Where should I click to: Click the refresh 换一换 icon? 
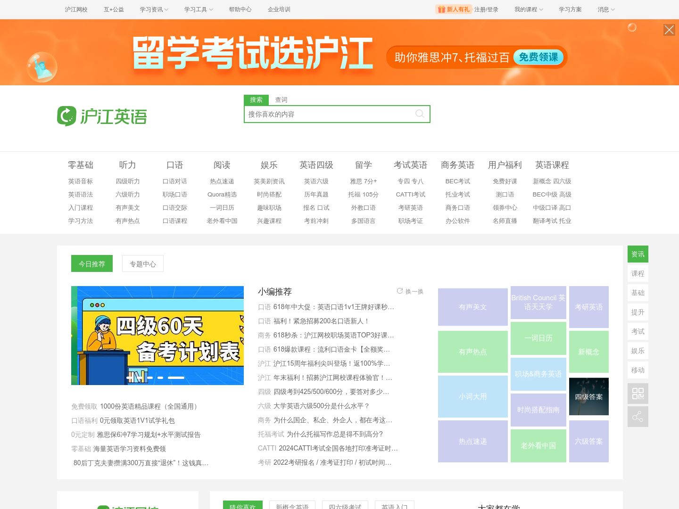pos(400,291)
